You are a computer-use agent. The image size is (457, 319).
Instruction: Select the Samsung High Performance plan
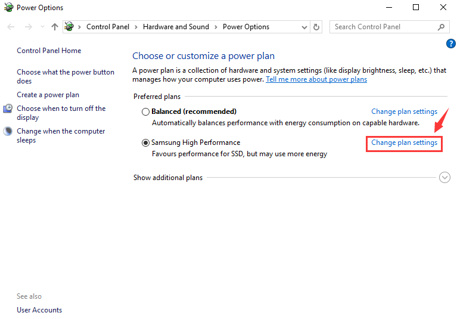pos(145,143)
